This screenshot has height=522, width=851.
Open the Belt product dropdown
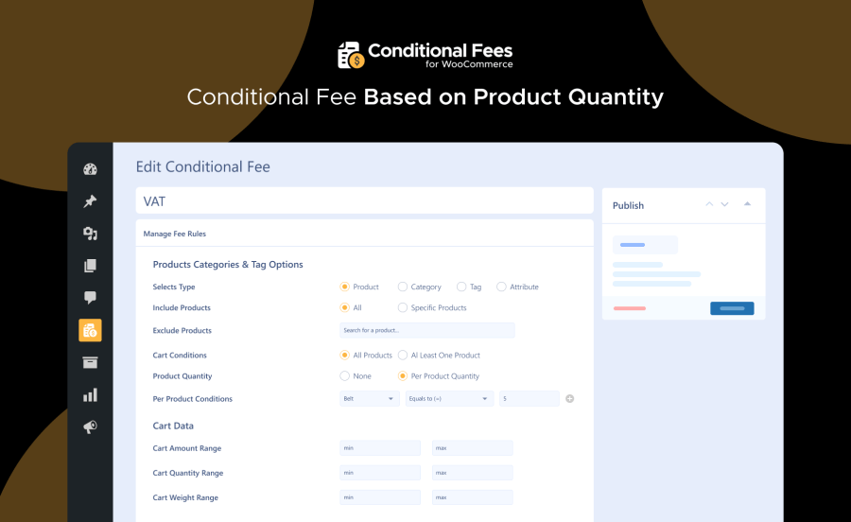pos(370,399)
